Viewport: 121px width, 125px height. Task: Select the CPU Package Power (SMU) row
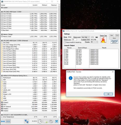[x=29, y=49]
